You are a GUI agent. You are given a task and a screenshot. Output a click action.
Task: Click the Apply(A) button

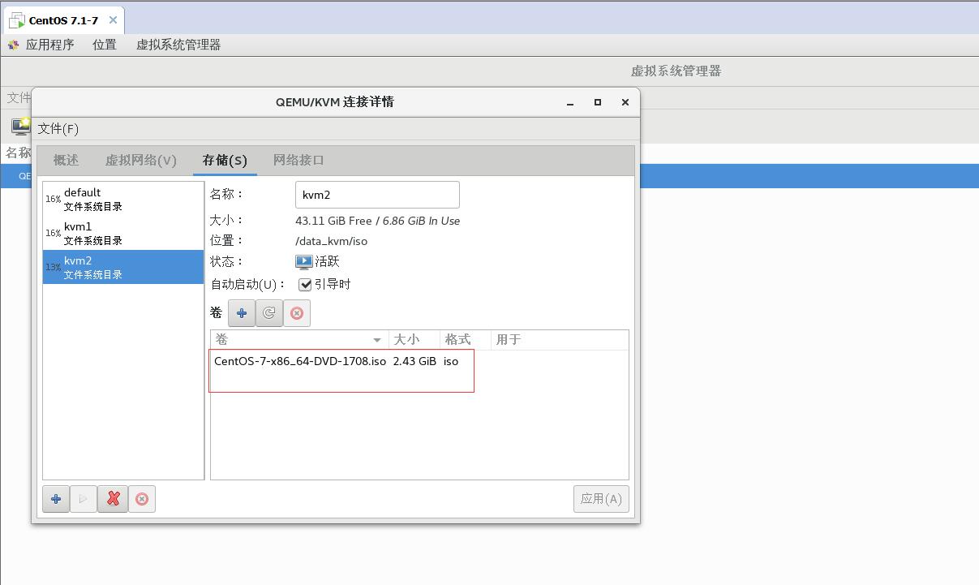tap(601, 499)
